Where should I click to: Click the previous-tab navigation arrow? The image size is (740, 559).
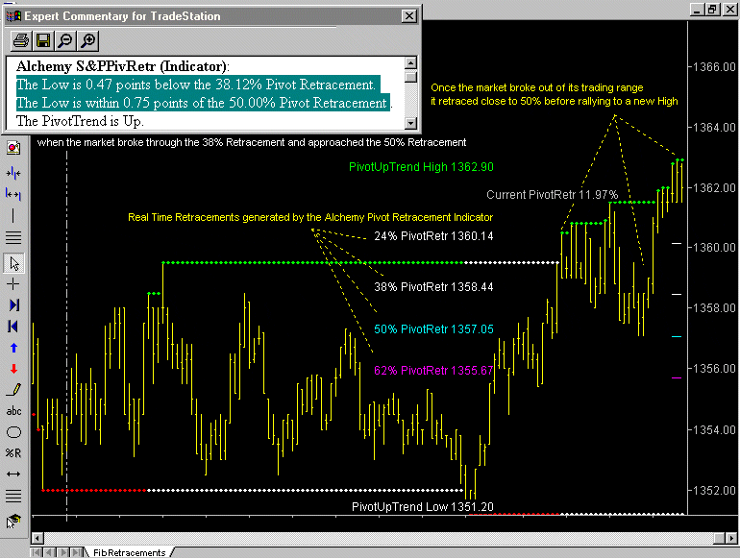[50, 552]
